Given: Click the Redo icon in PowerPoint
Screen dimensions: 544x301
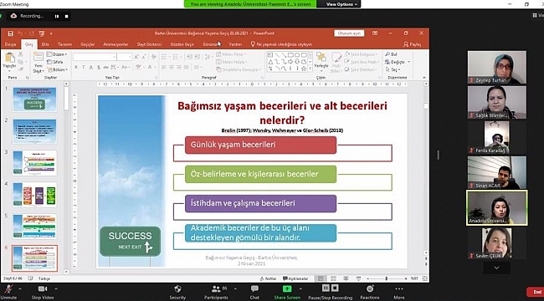Looking at the screenshot, I should click(32, 33).
